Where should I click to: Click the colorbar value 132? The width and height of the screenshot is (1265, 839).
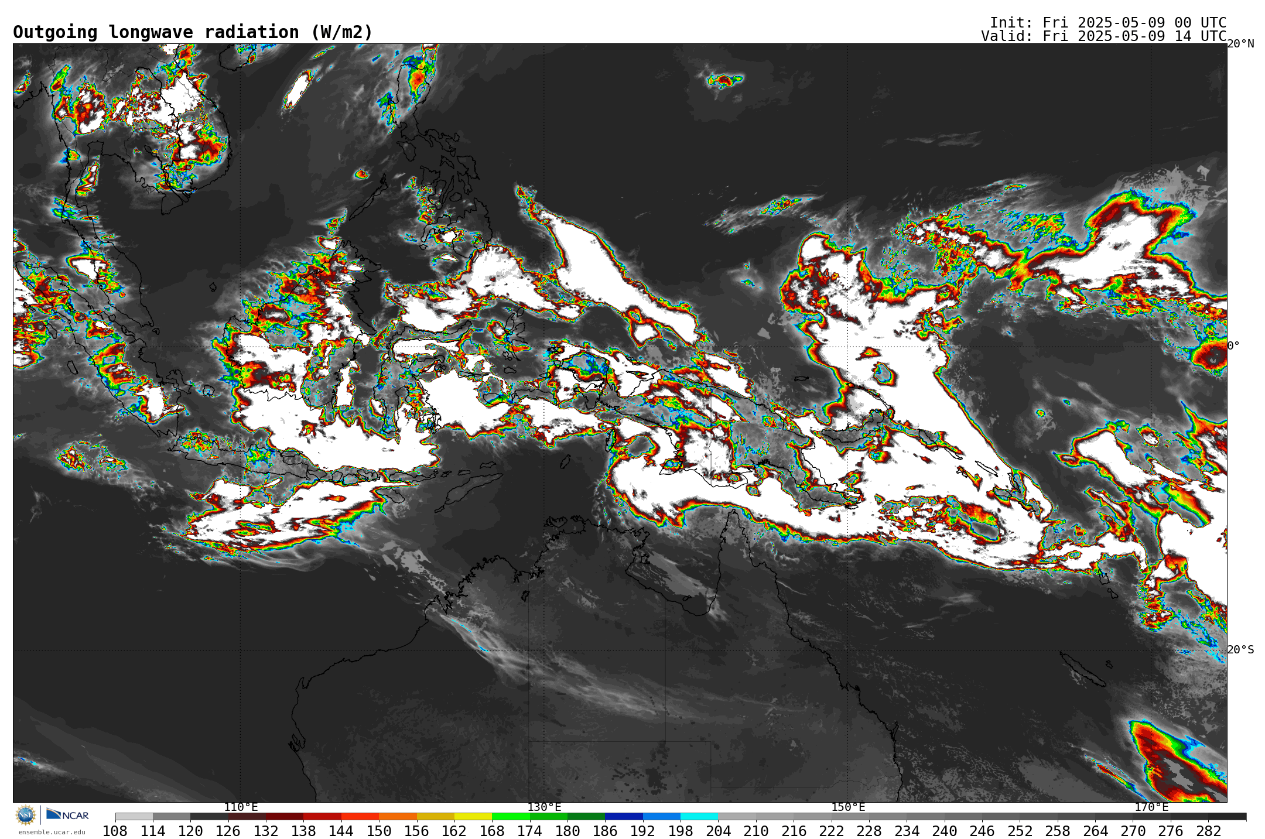(266, 831)
